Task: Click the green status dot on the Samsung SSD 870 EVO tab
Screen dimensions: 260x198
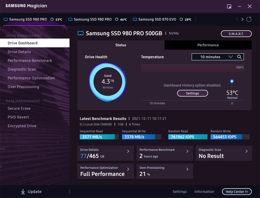Action: coord(181,19)
